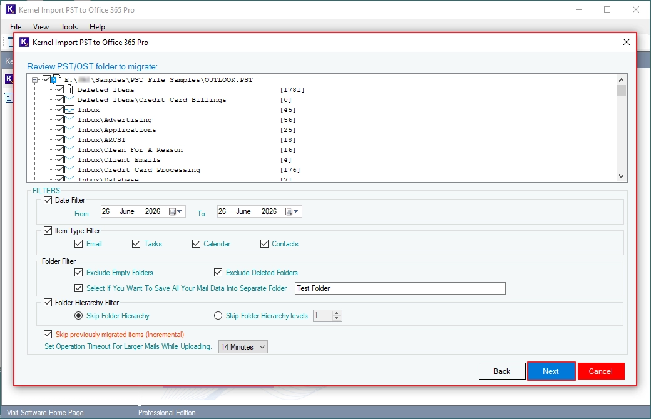Collapse the OUTLOOK.PST tree node
651x419 pixels.
click(x=35, y=79)
